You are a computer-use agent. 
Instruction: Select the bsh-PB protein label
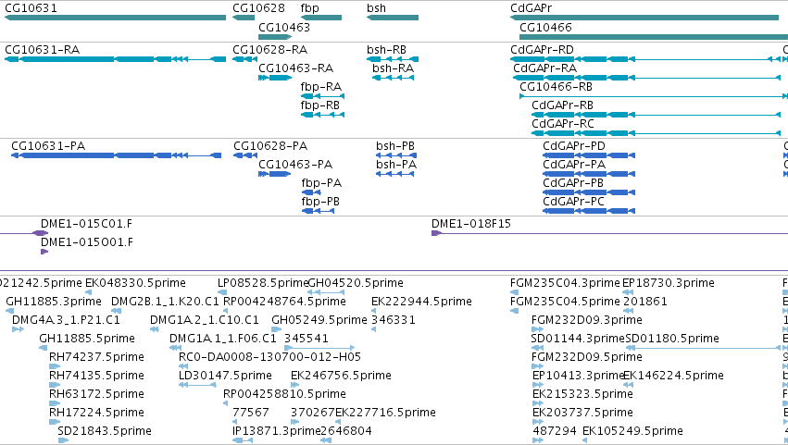coord(395,146)
